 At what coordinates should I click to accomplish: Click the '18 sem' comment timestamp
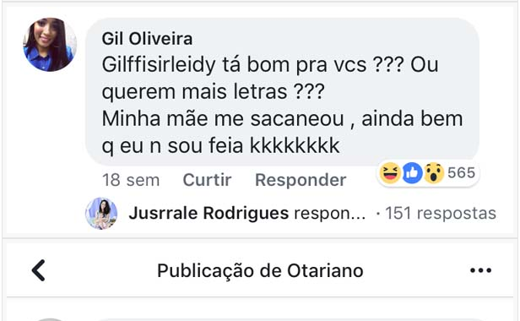coord(131,180)
